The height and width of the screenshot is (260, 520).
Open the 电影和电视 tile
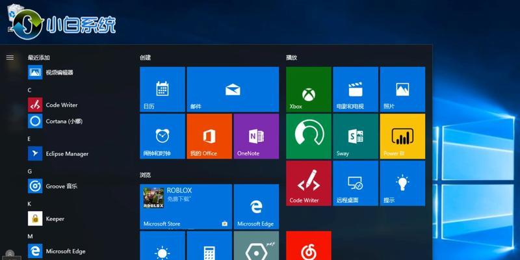[x=356, y=90]
